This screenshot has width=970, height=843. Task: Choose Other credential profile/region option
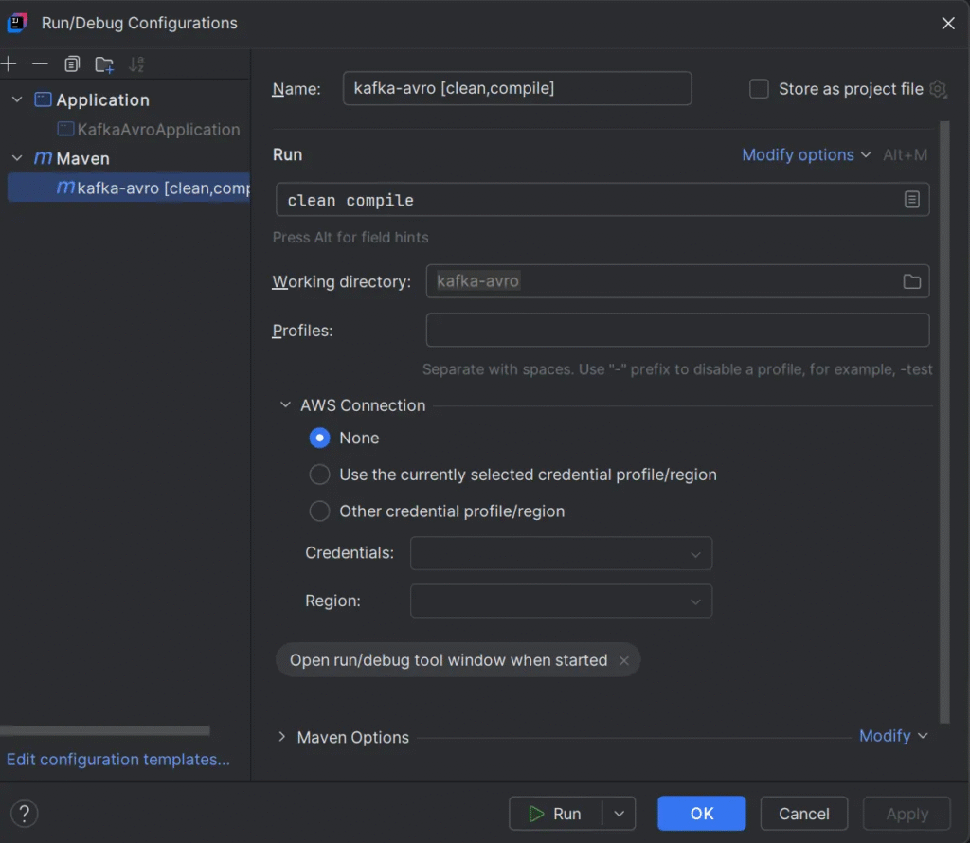click(x=320, y=511)
